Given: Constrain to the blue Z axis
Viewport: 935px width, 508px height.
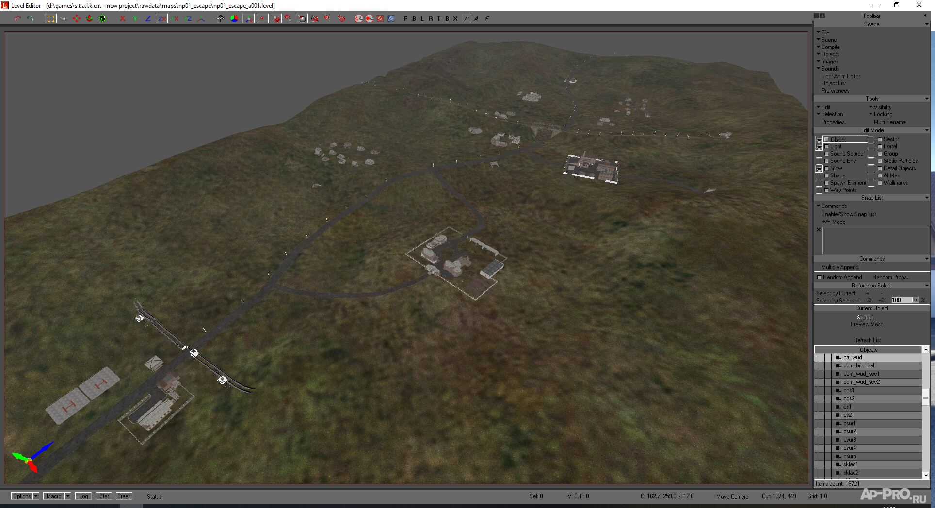Looking at the screenshot, I should (x=148, y=18).
